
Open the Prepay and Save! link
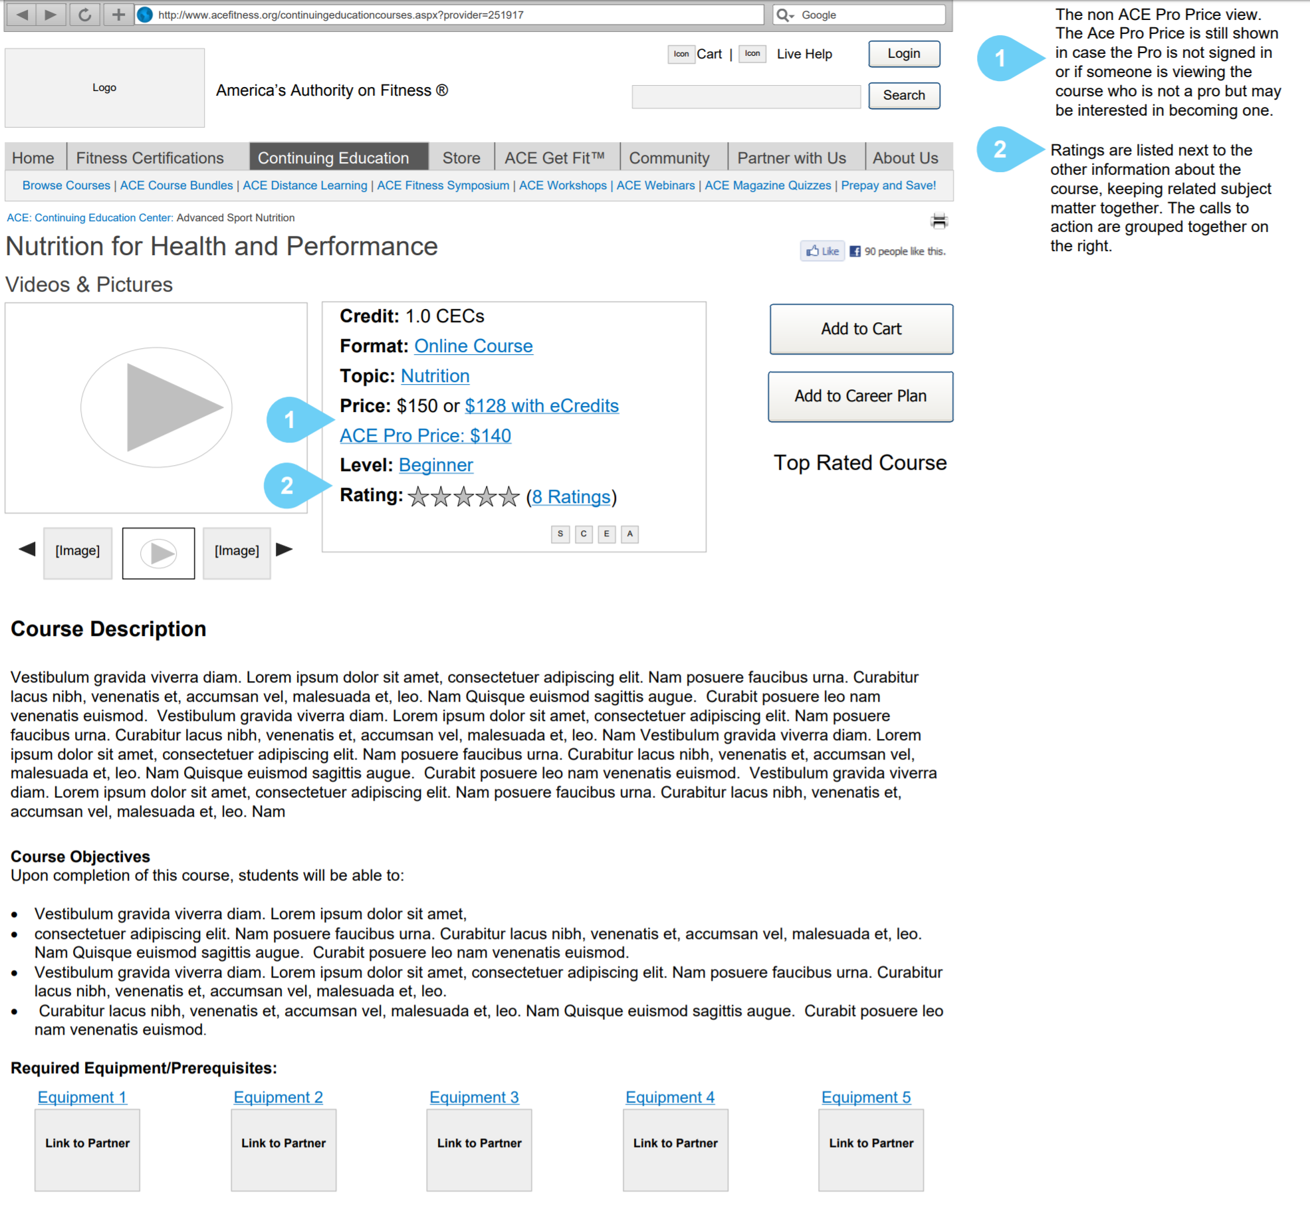[x=888, y=185]
